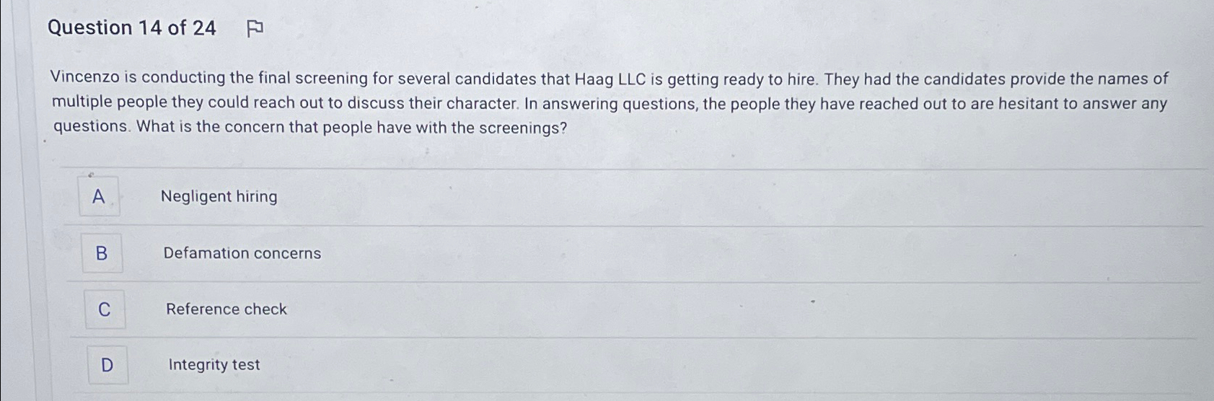
Task: Pick the letter D answer box
Action: [x=107, y=365]
